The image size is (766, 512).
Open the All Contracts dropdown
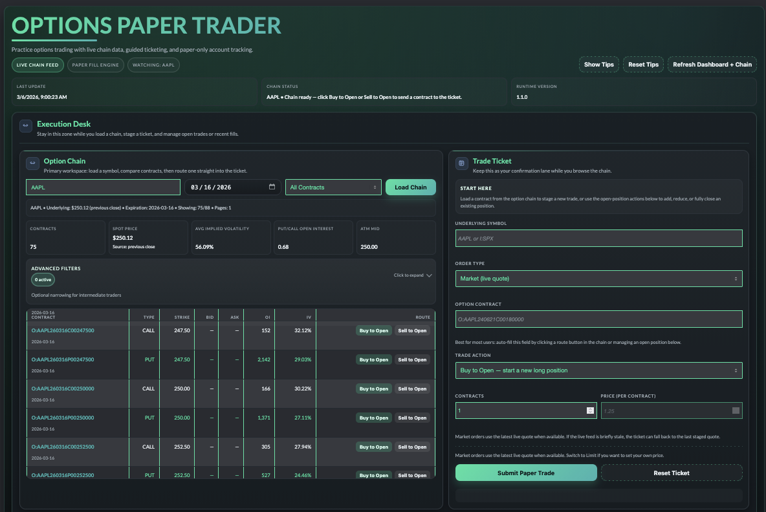[x=333, y=187]
